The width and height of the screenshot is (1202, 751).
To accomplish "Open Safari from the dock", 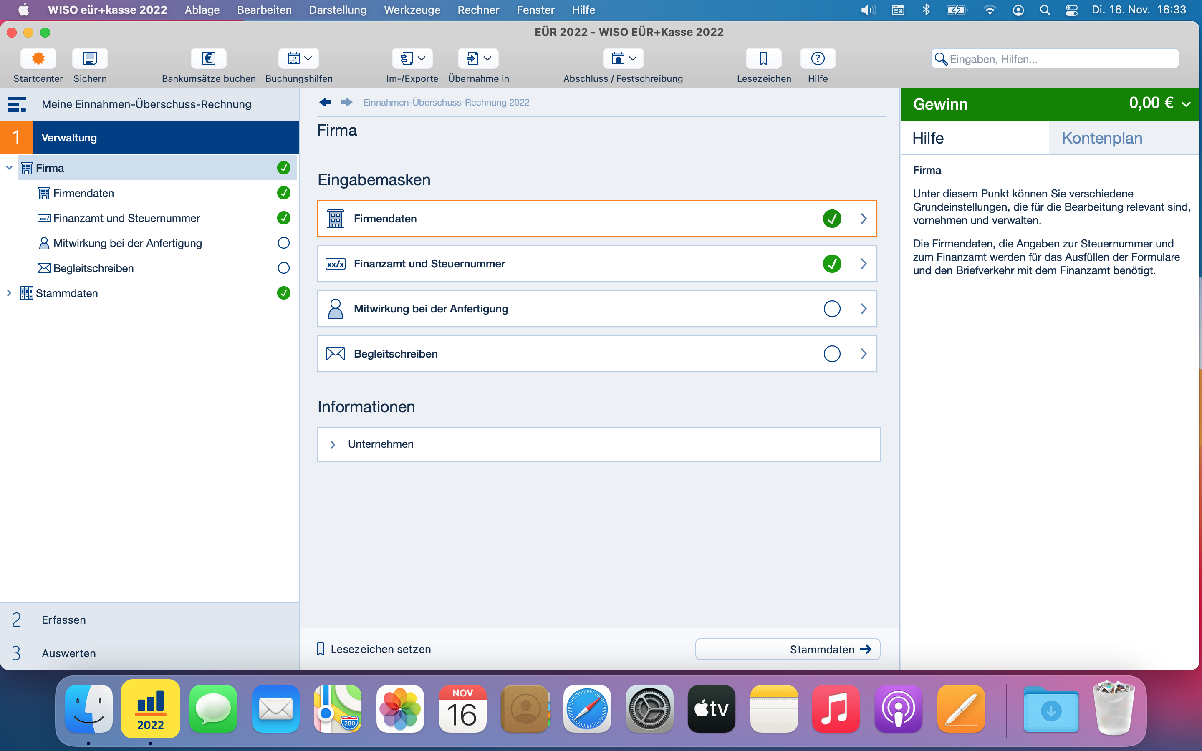I will tap(587, 709).
